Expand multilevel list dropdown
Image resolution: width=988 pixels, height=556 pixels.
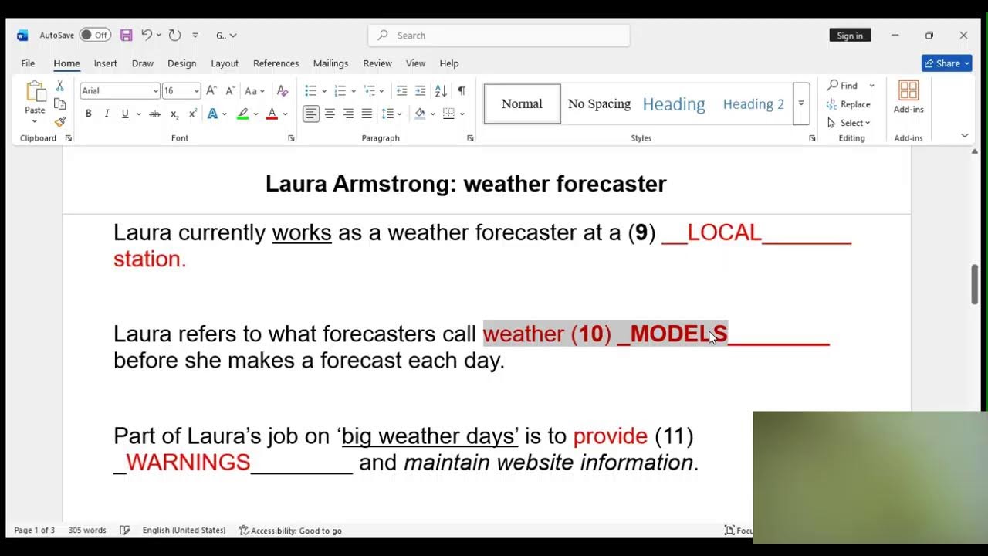coord(382,91)
